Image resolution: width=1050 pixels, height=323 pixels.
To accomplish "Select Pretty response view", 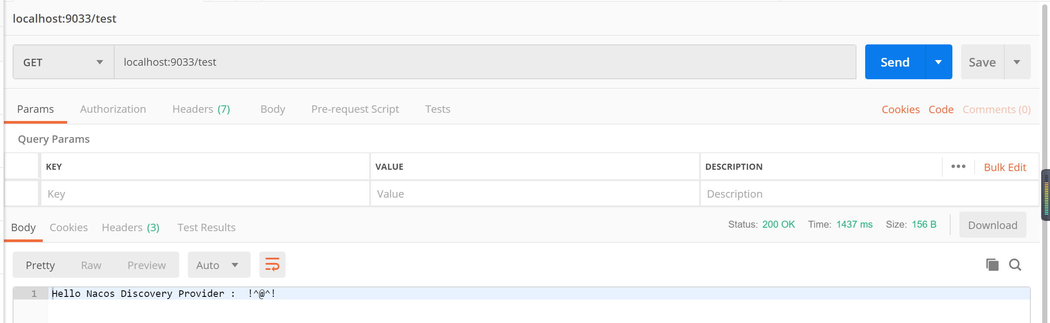I will 40,265.
